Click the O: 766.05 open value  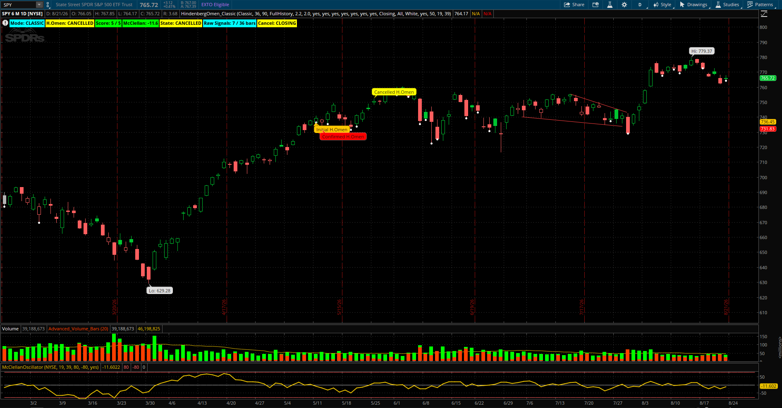click(81, 14)
